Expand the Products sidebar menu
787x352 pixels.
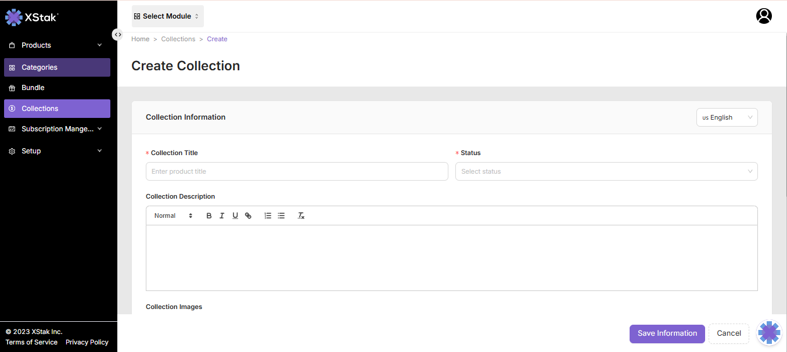56,45
